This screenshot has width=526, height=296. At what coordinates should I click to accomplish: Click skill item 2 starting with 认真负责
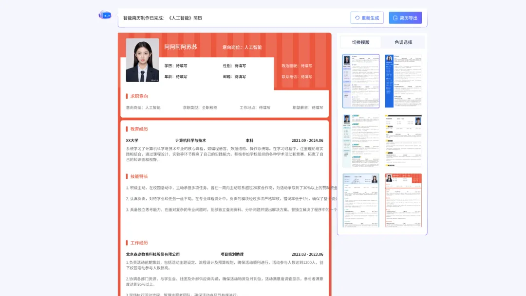(x=231, y=199)
